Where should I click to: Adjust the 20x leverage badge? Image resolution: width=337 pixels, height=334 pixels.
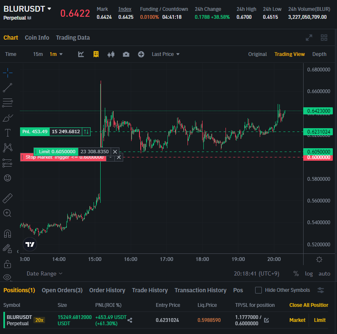(39, 320)
